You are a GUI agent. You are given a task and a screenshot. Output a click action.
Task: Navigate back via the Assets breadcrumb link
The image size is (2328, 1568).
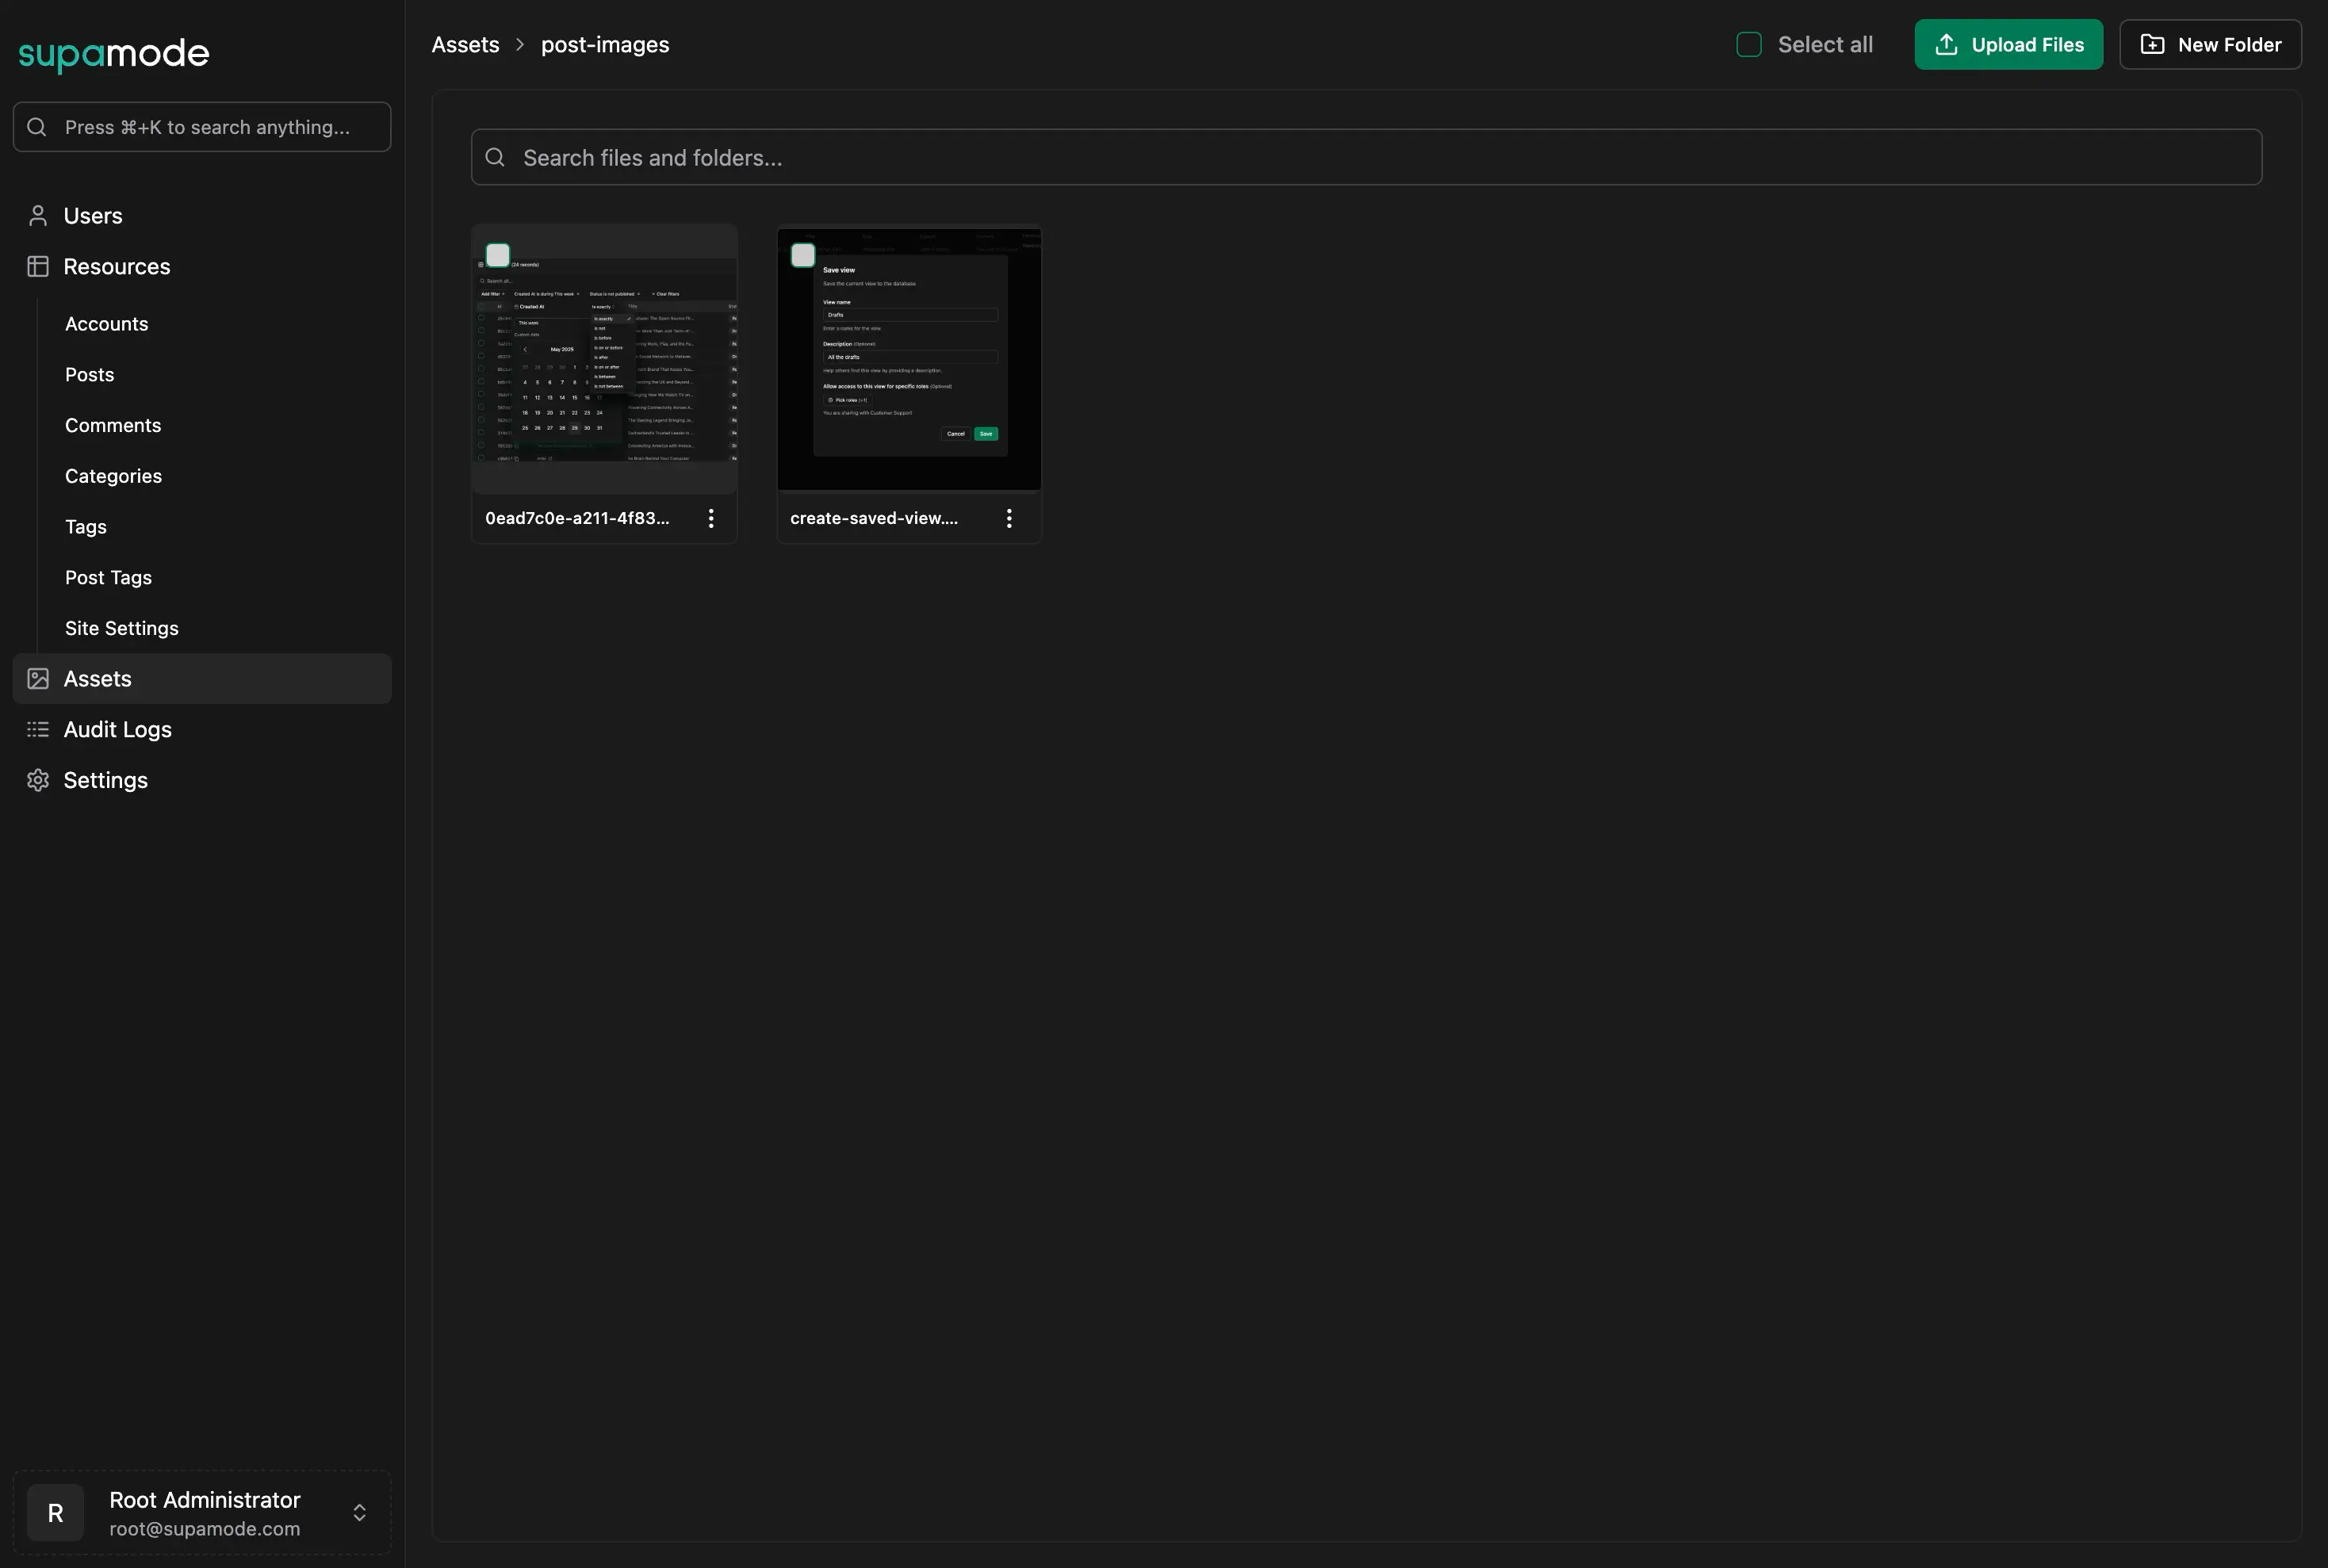click(x=465, y=44)
